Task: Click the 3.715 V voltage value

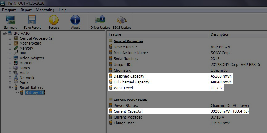Action: click(x=218, y=117)
